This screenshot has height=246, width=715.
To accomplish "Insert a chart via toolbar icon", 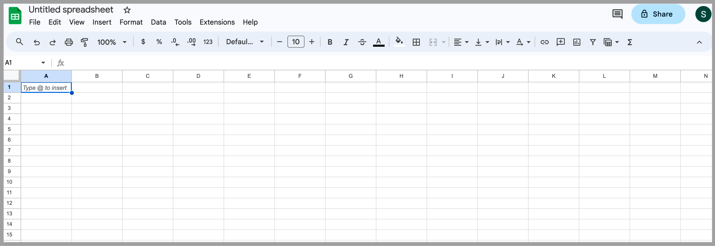I will coord(577,42).
